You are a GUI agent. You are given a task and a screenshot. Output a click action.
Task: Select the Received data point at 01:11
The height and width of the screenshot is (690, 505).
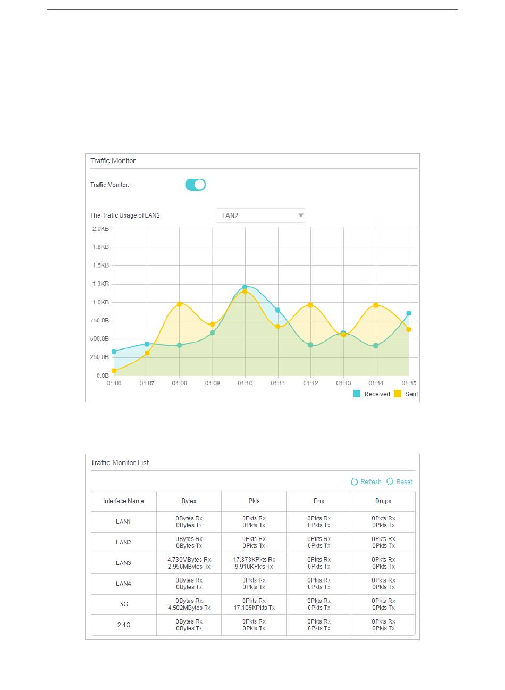pos(277,310)
